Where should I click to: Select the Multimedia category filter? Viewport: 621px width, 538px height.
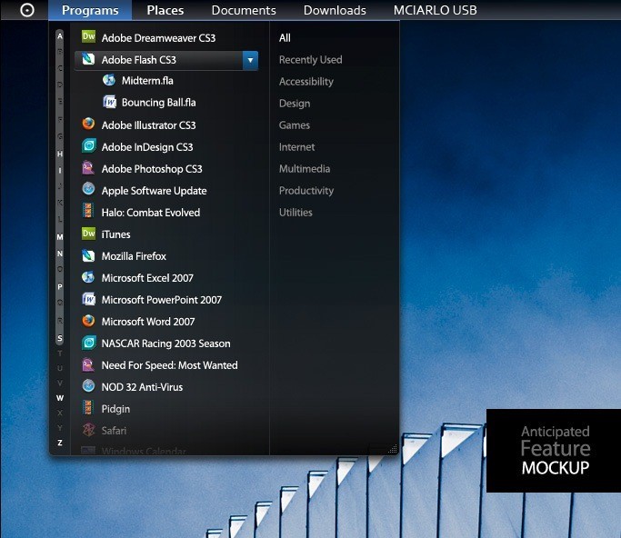[304, 169]
